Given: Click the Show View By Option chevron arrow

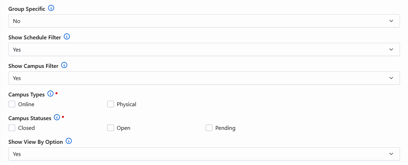Looking at the screenshot, I should 391,154.
